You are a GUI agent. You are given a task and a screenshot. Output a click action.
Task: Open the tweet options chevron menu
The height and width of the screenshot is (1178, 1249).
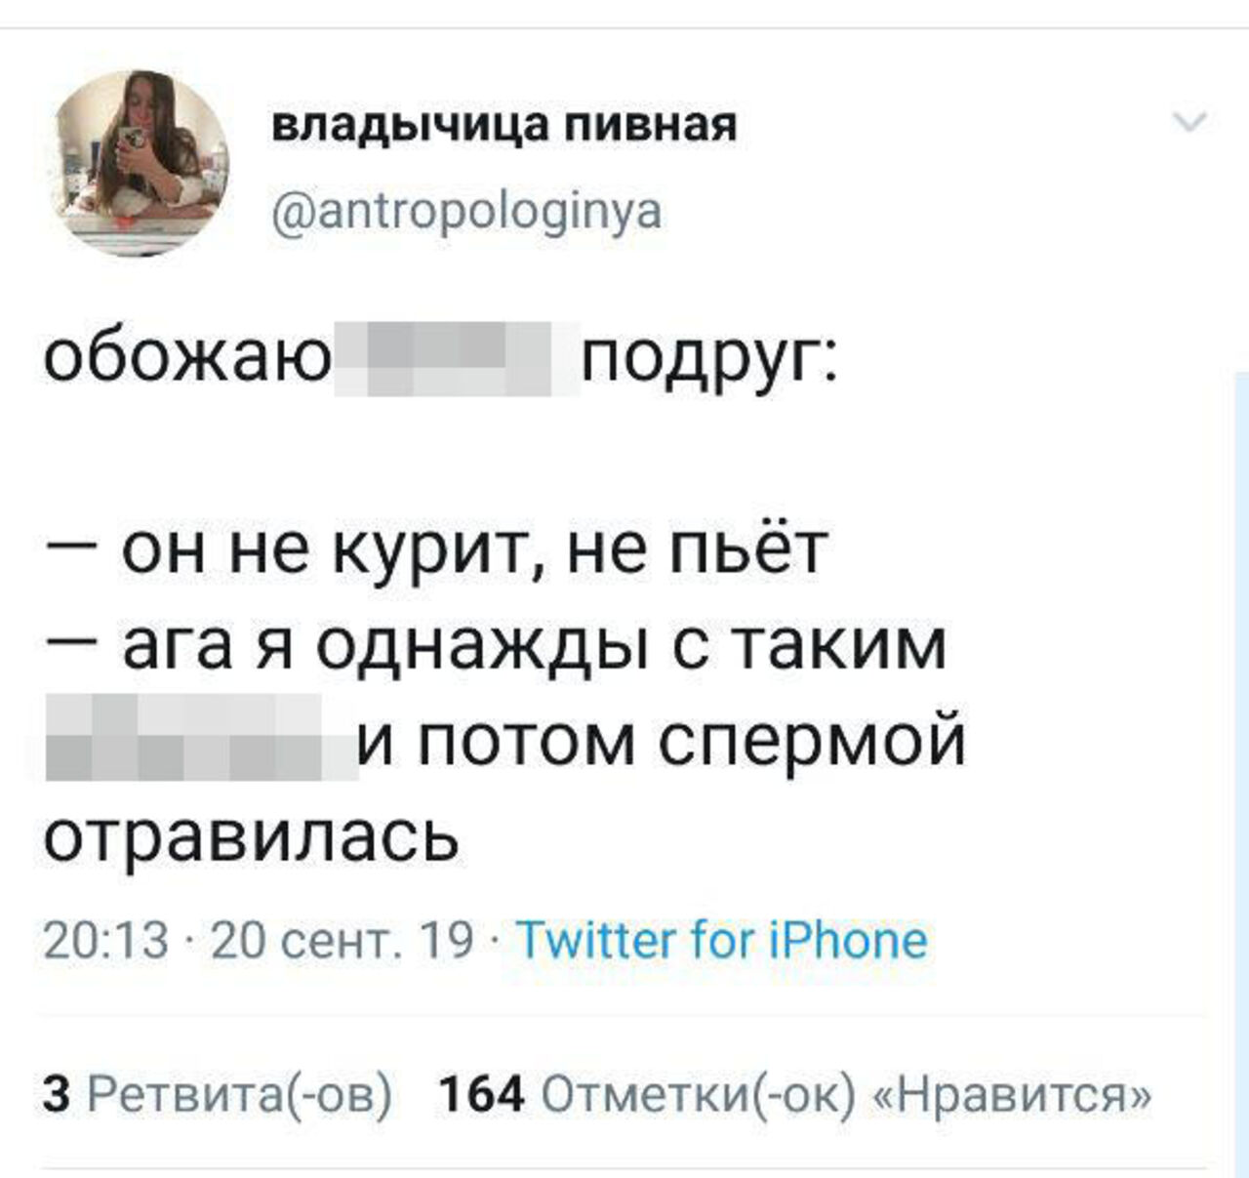point(1190,123)
